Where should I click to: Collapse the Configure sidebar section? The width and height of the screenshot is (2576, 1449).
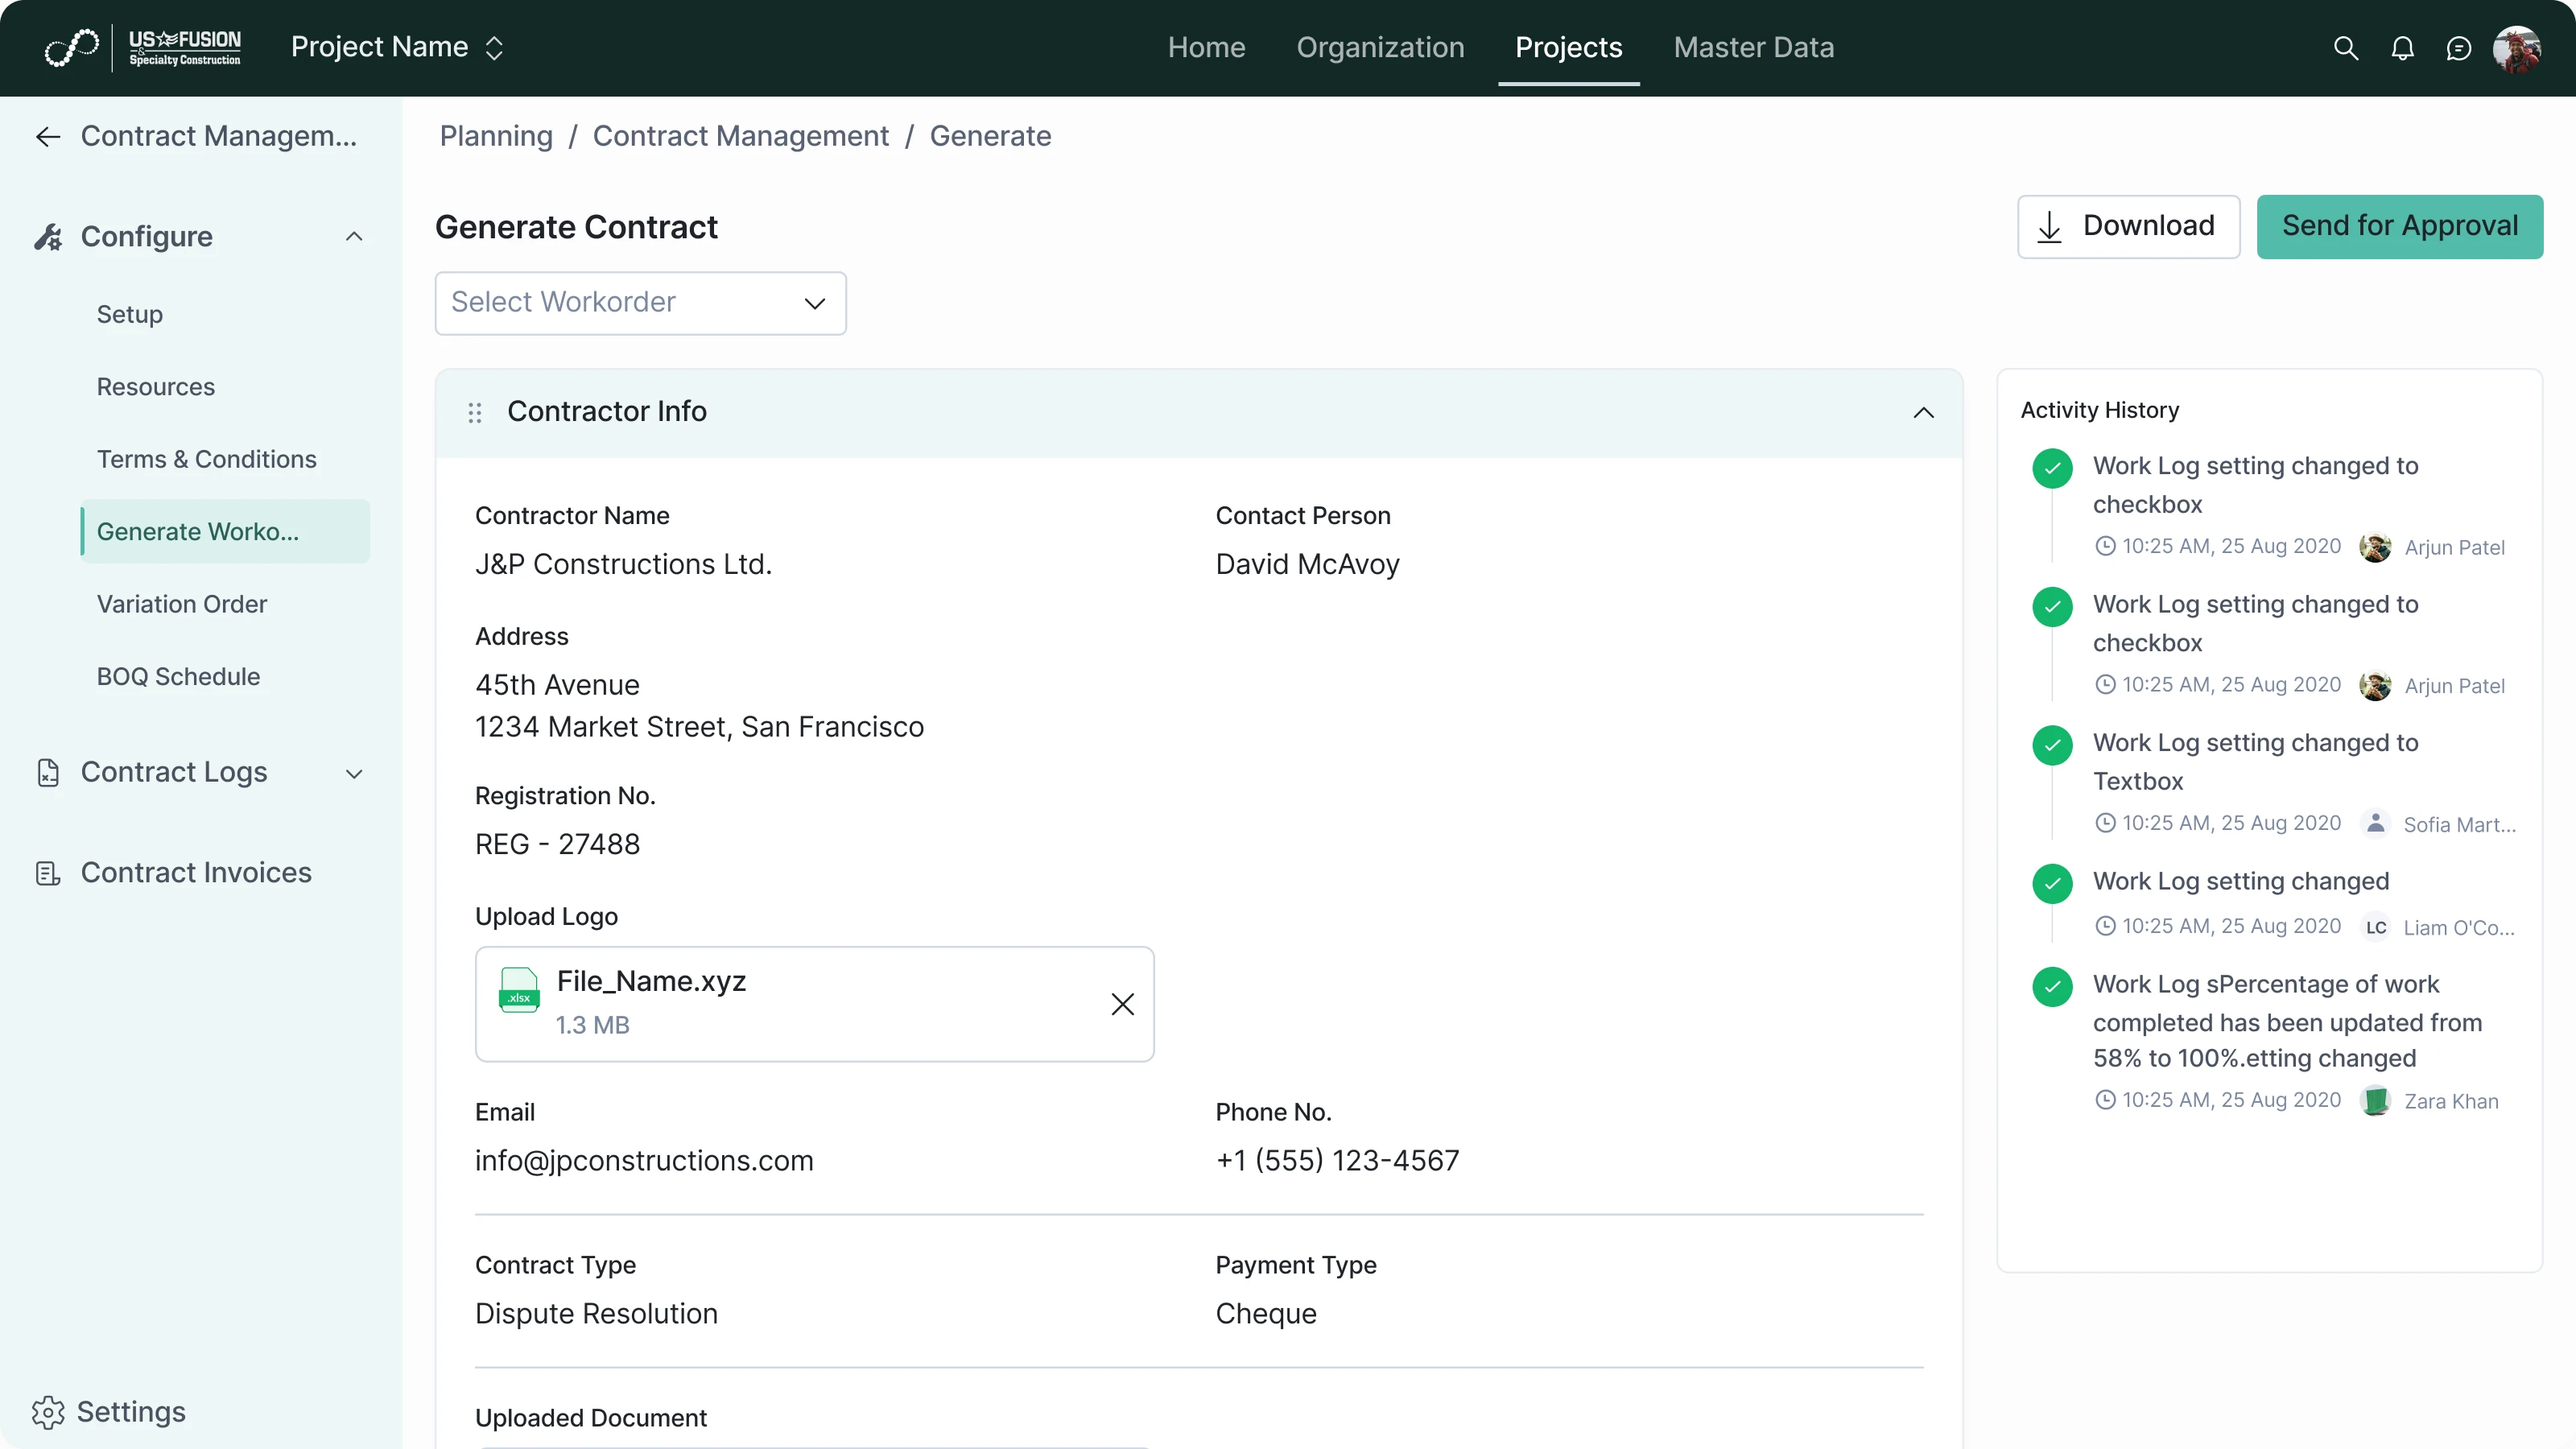click(x=354, y=236)
